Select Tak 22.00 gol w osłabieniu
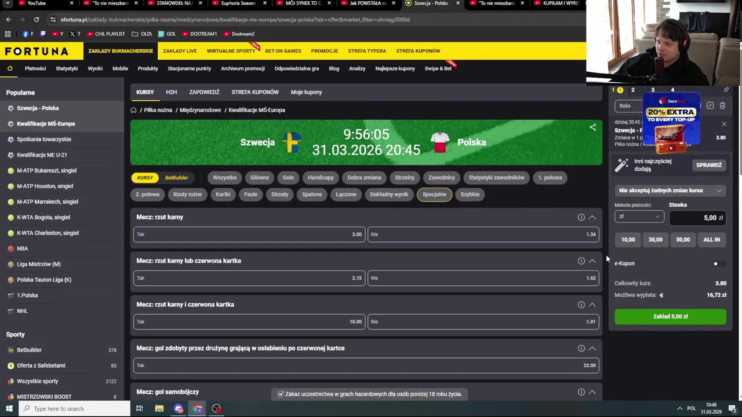 point(366,365)
